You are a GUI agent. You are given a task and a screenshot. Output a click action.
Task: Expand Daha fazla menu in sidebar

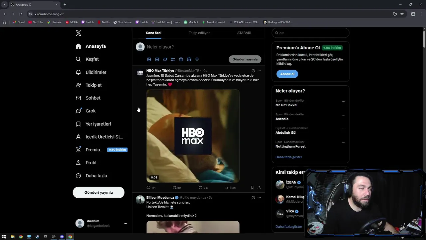pos(92,176)
